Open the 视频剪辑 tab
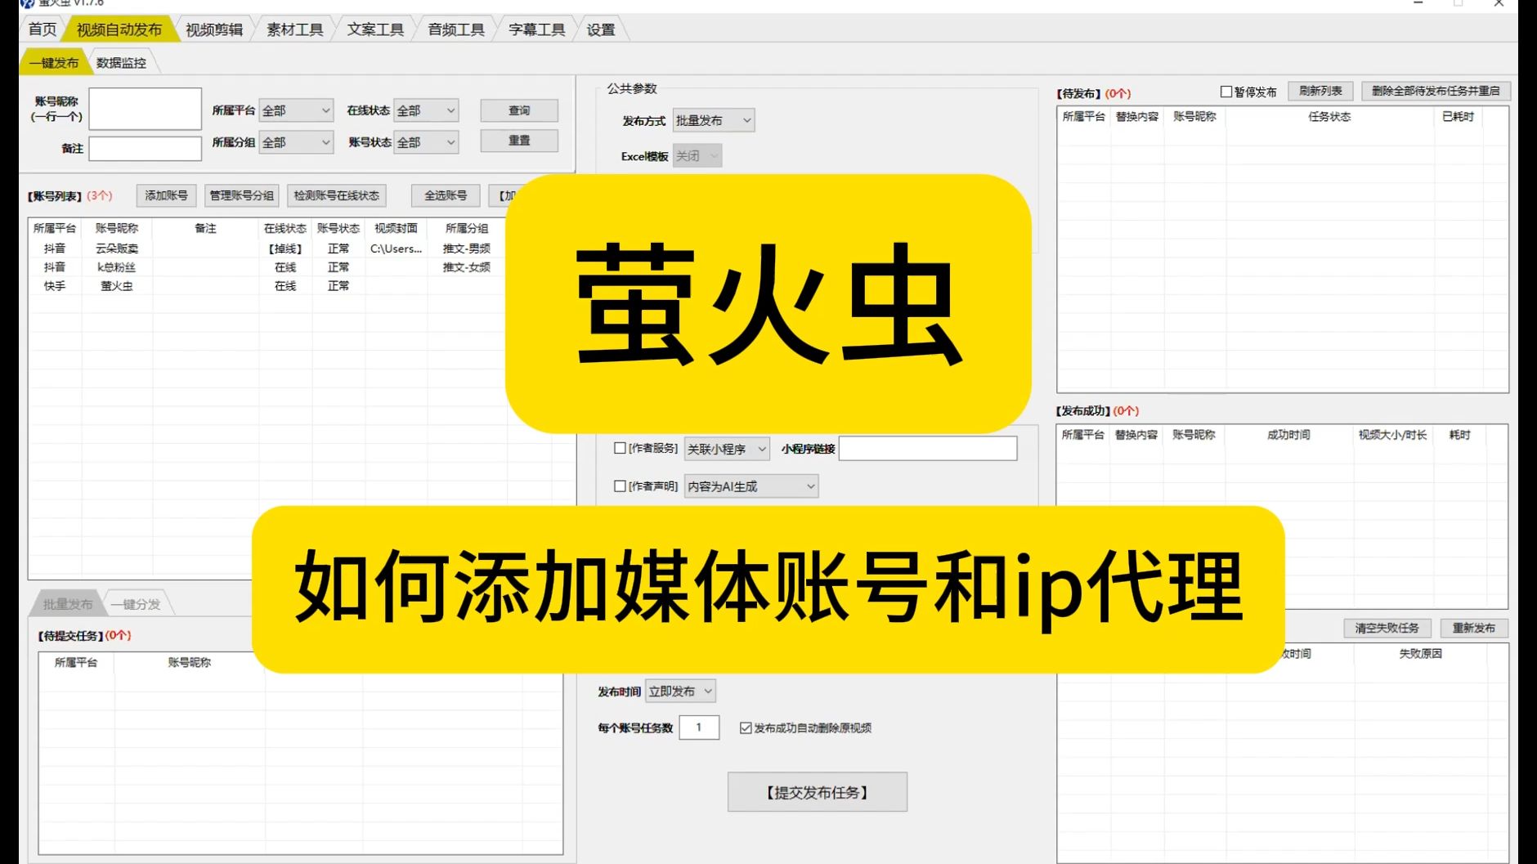The width and height of the screenshot is (1537, 864). pyautogui.click(x=214, y=29)
